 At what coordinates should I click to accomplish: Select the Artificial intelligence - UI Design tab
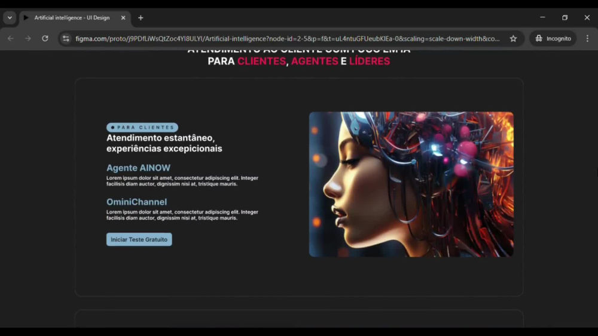74,18
